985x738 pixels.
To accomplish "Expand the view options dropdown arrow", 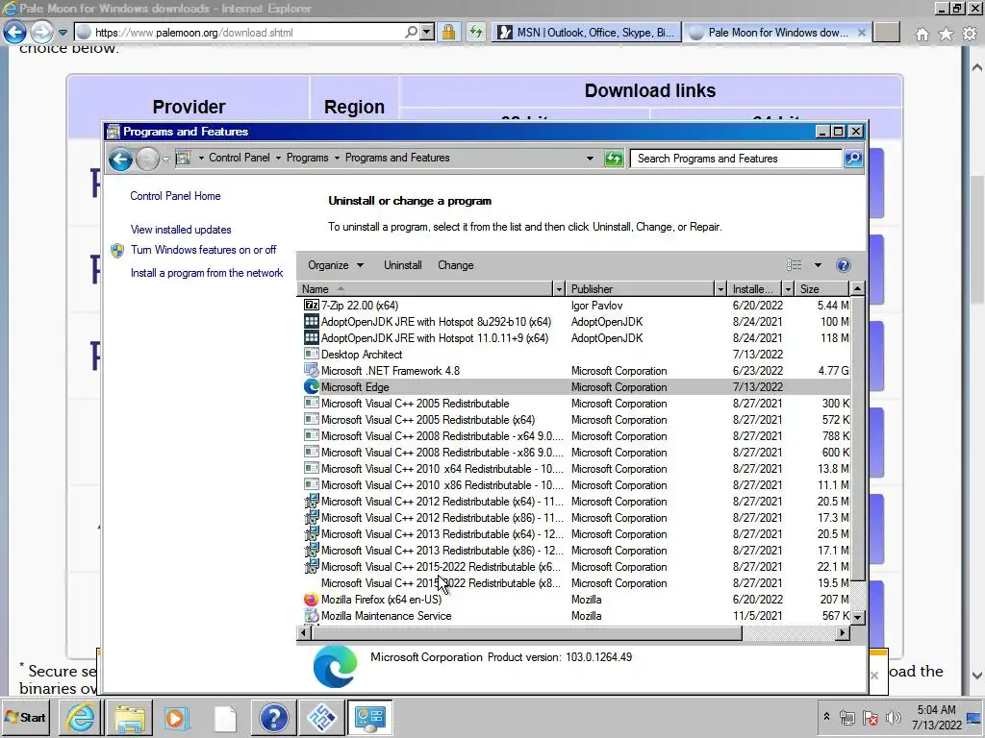I will click(818, 265).
